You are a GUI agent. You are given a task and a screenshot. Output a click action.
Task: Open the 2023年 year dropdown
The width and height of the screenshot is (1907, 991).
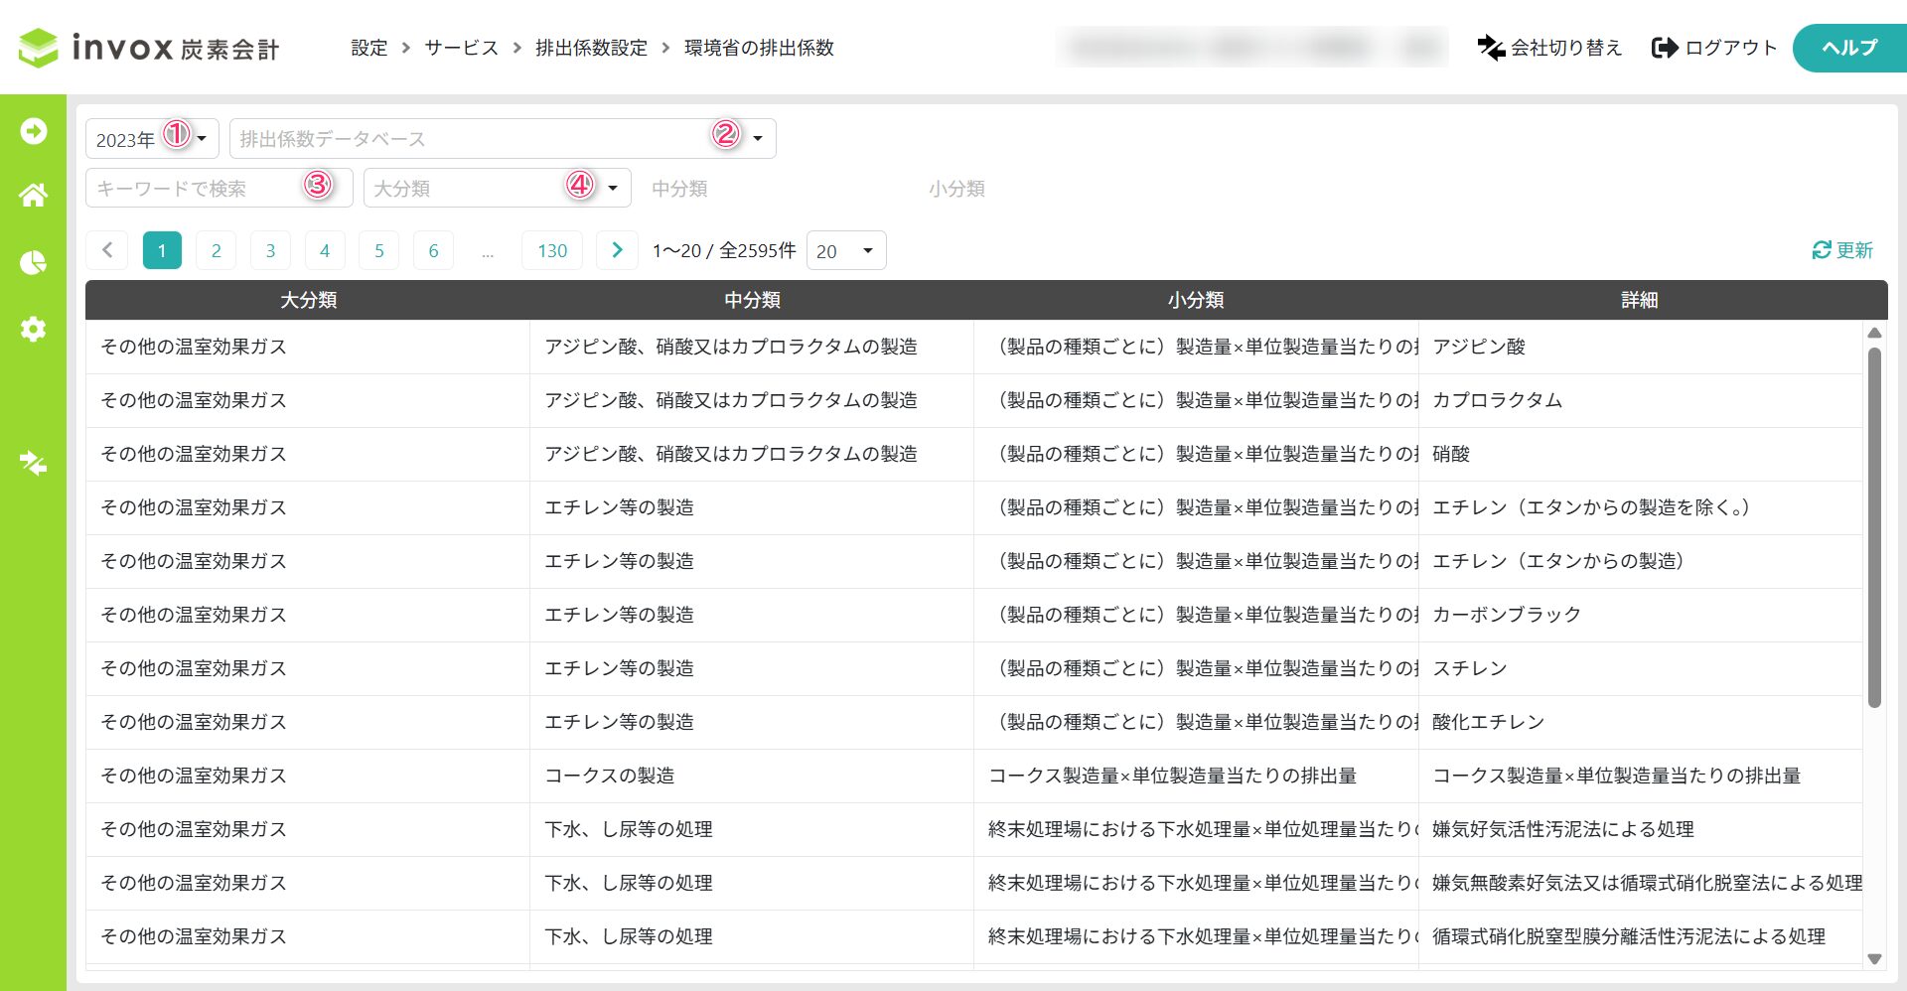point(152,139)
